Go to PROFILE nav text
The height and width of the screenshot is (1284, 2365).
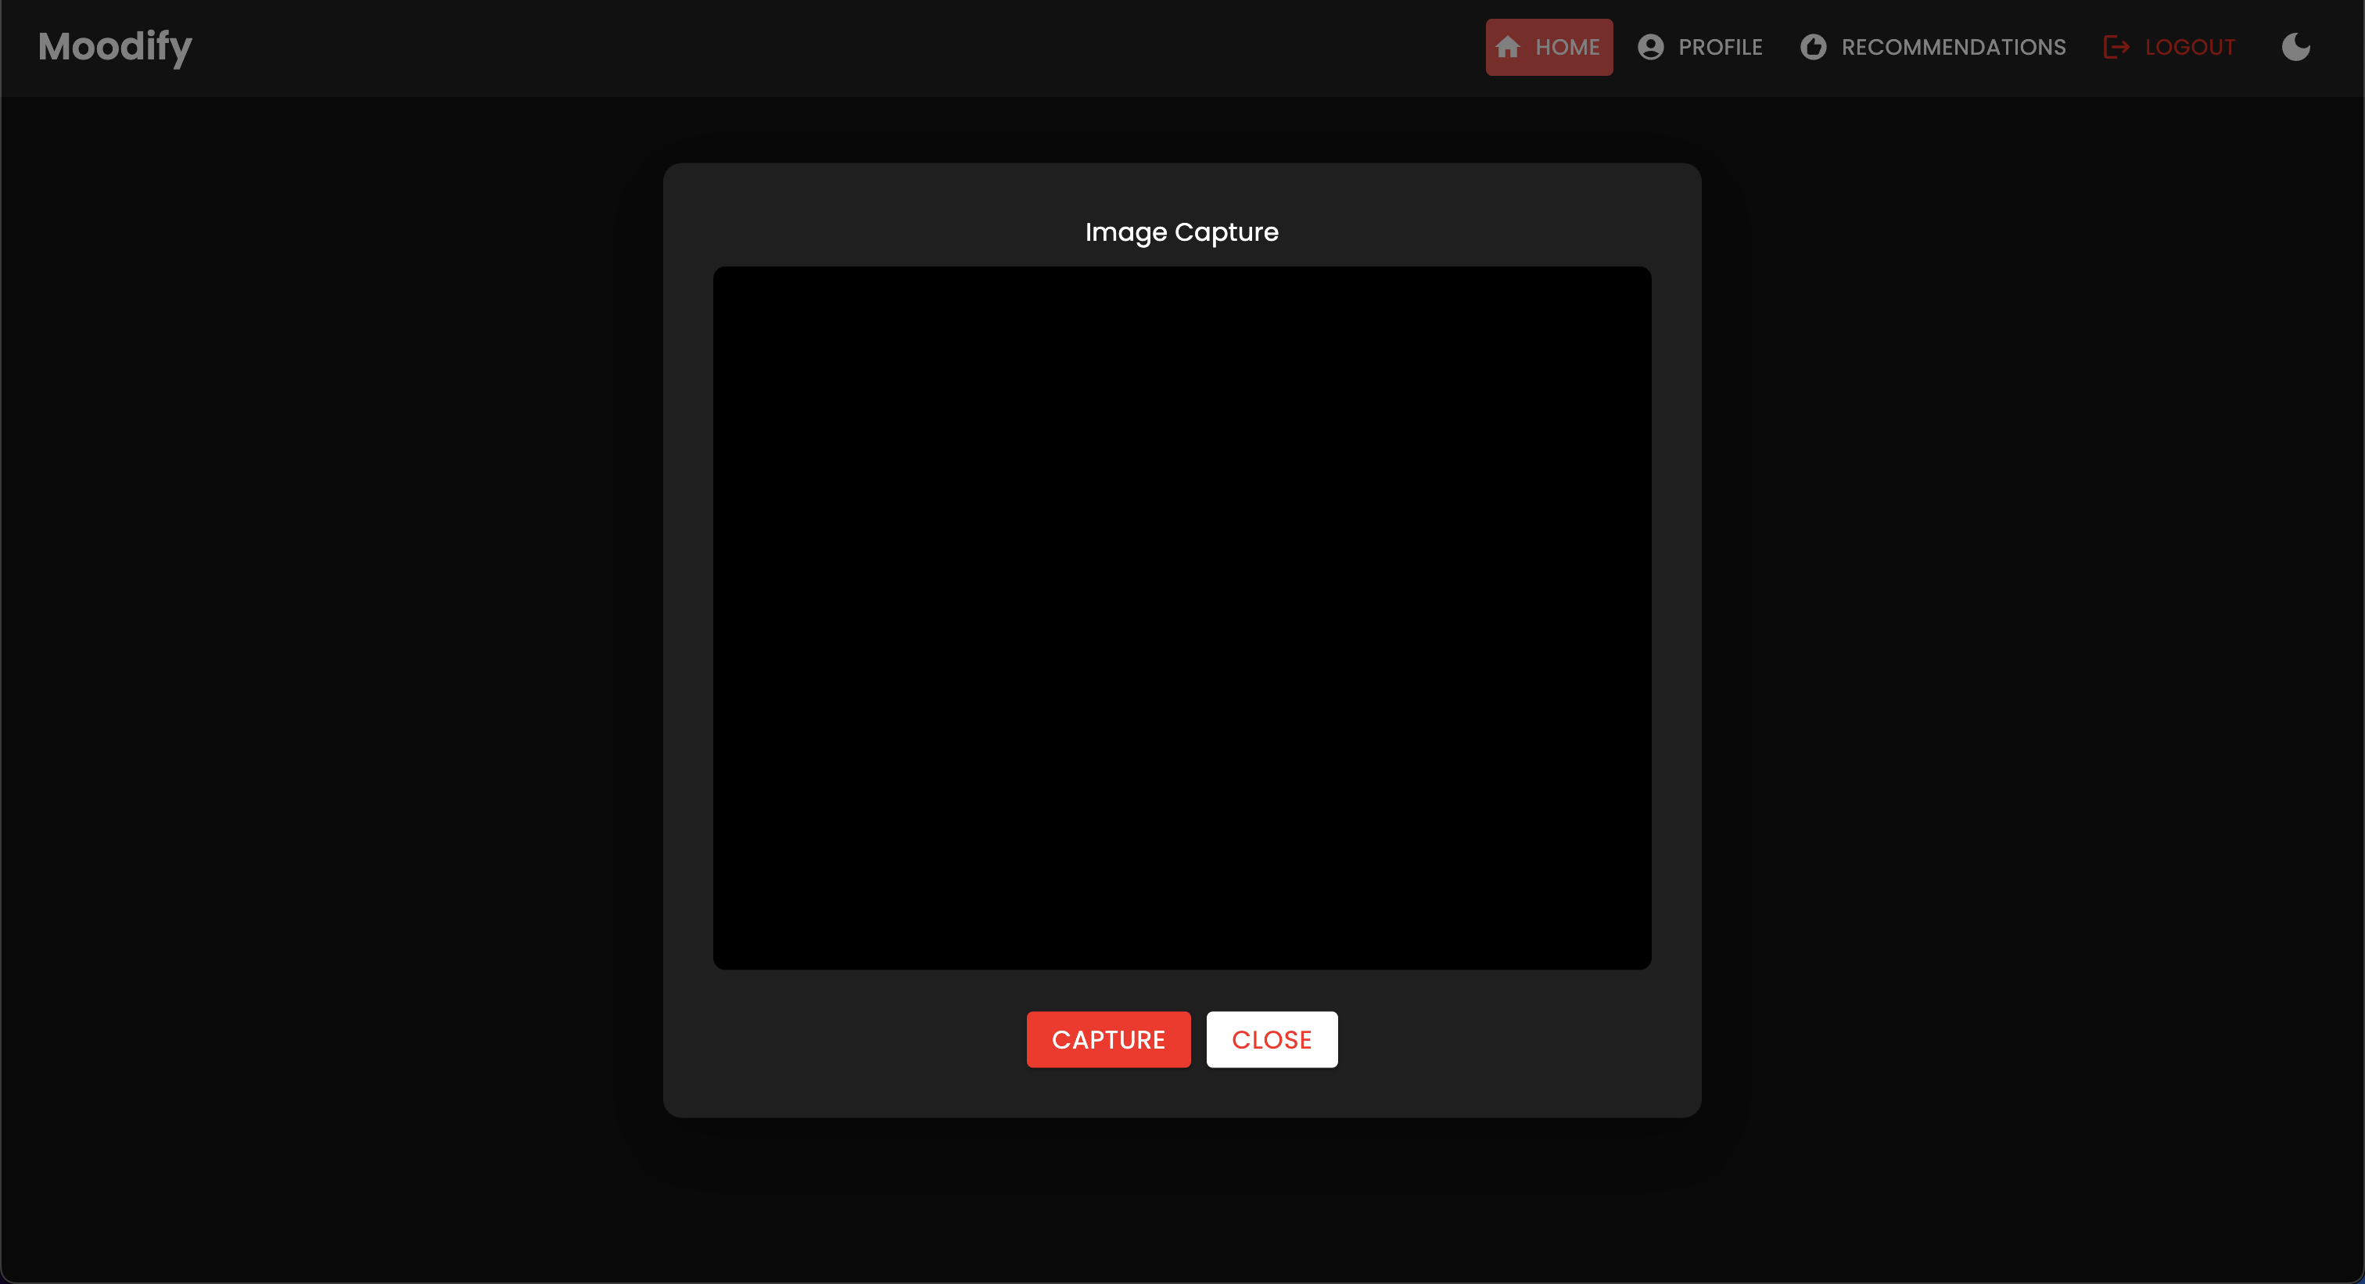pyautogui.click(x=1720, y=47)
